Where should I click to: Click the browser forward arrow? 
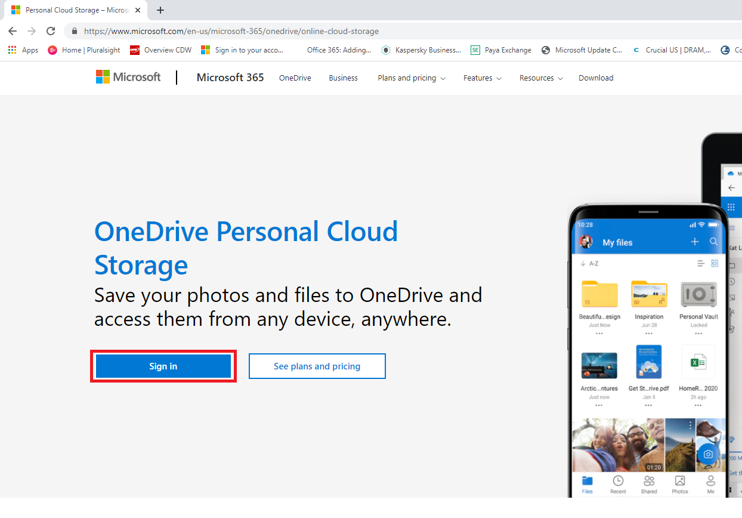coord(32,31)
